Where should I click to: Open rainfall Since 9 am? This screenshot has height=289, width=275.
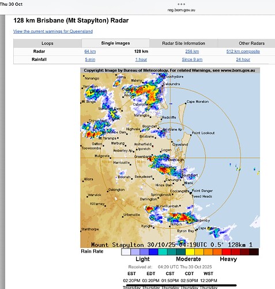pyautogui.click(x=192, y=60)
